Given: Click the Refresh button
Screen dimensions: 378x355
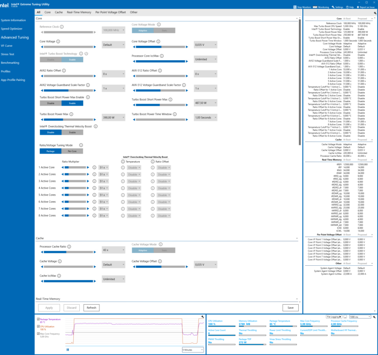Looking at the screenshot, I should [x=91, y=308].
